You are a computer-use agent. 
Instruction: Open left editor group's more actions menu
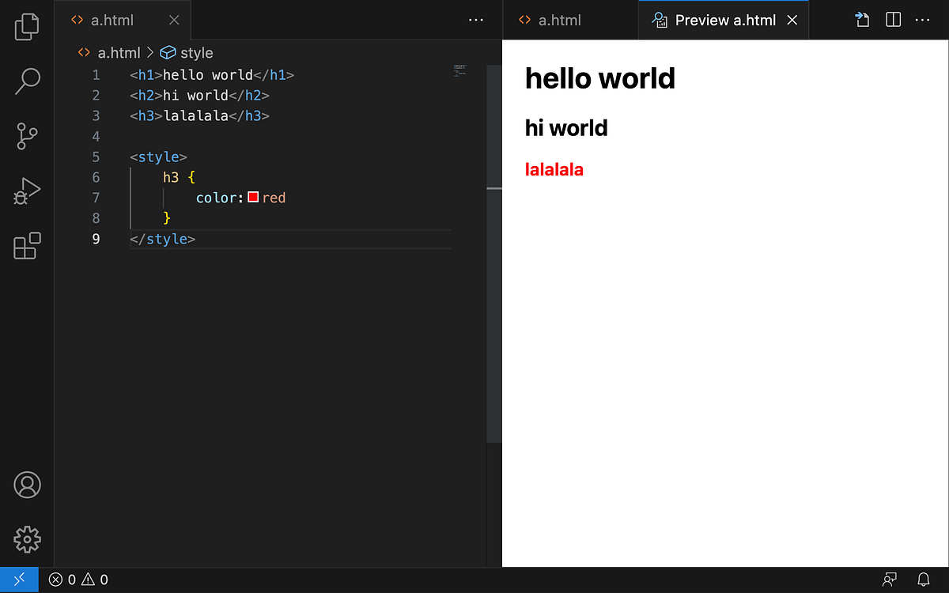(x=476, y=21)
